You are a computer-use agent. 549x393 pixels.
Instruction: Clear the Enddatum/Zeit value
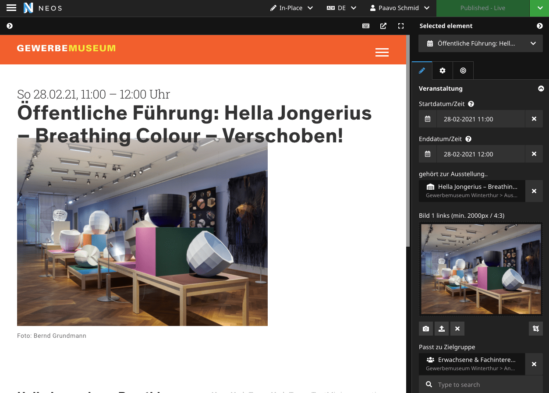coord(534,154)
